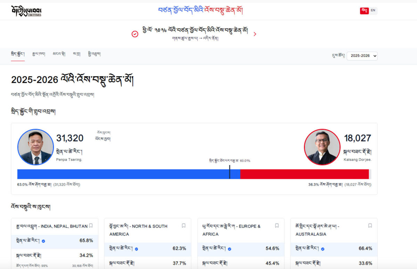Image resolution: width=417 pixels, height=269 pixels.
Task: Select the first underlined navigation tab
Action: pyautogui.click(x=18, y=54)
